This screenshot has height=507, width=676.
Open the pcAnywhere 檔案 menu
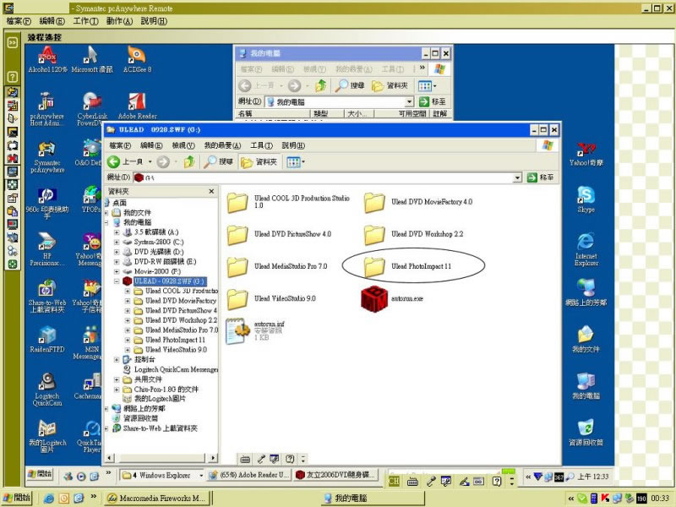[x=19, y=21]
